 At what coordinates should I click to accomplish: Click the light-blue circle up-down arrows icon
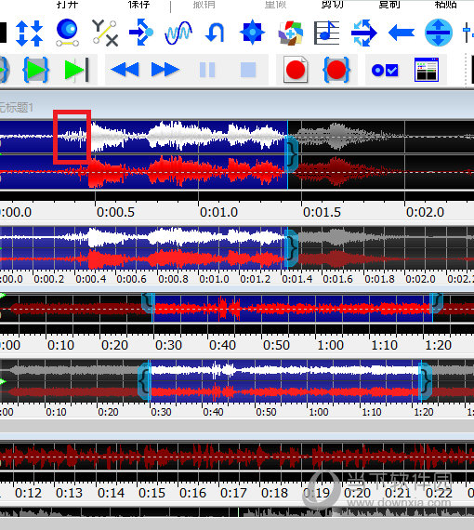click(439, 33)
